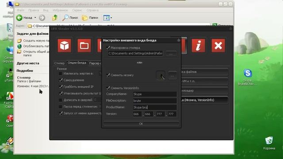Click the masking file path field
The image size is (283, 159).
coord(135,53)
